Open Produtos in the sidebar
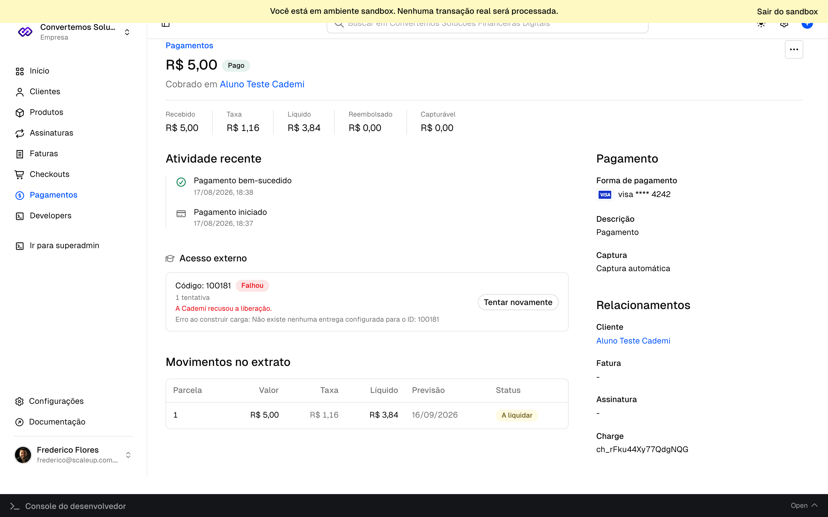The height and width of the screenshot is (517, 828). click(47, 112)
